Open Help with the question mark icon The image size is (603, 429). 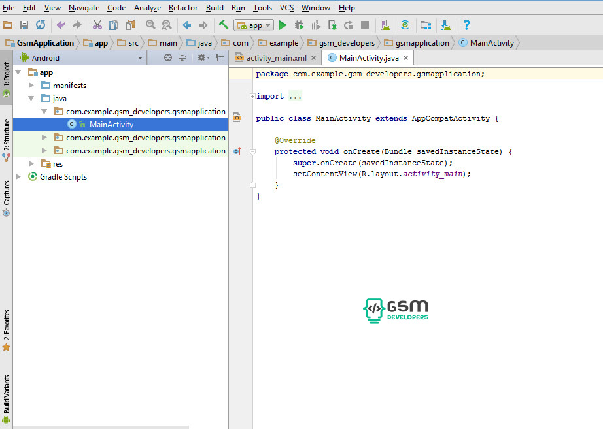tap(466, 25)
